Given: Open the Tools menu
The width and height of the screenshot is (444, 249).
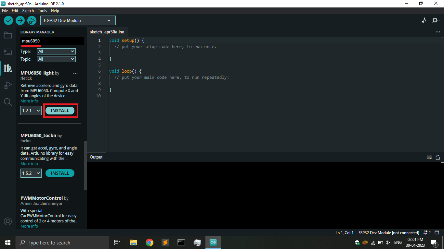Looking at the screenshot, I should pos(42,10).
